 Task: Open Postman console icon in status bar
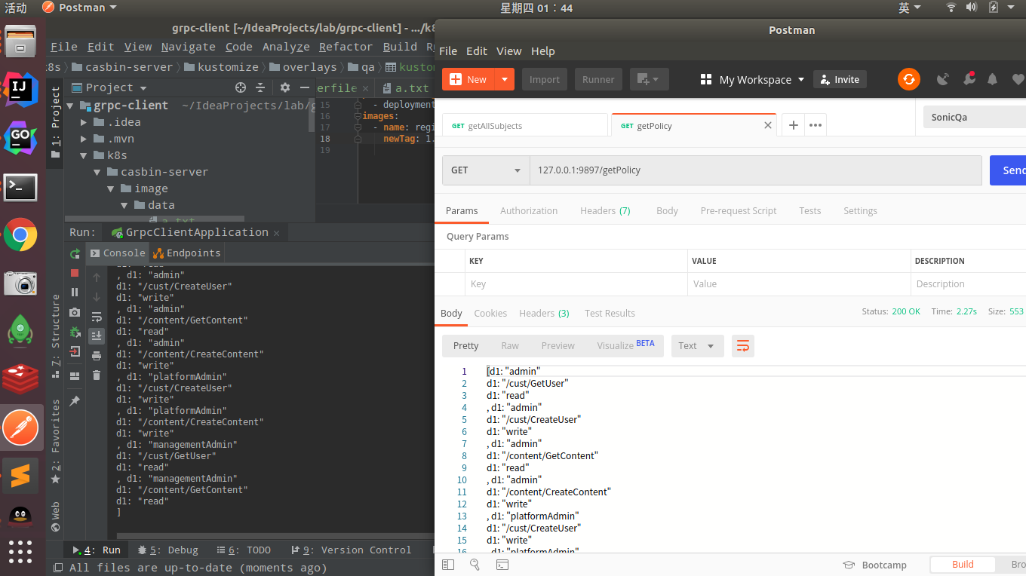tap(502, 564)
